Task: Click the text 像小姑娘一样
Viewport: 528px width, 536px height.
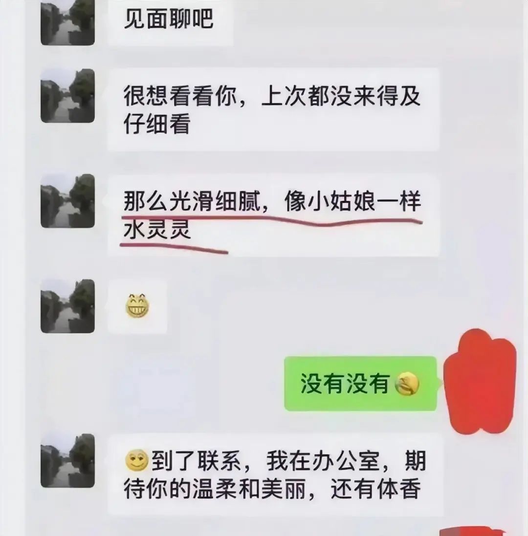Action: point(352,201)
